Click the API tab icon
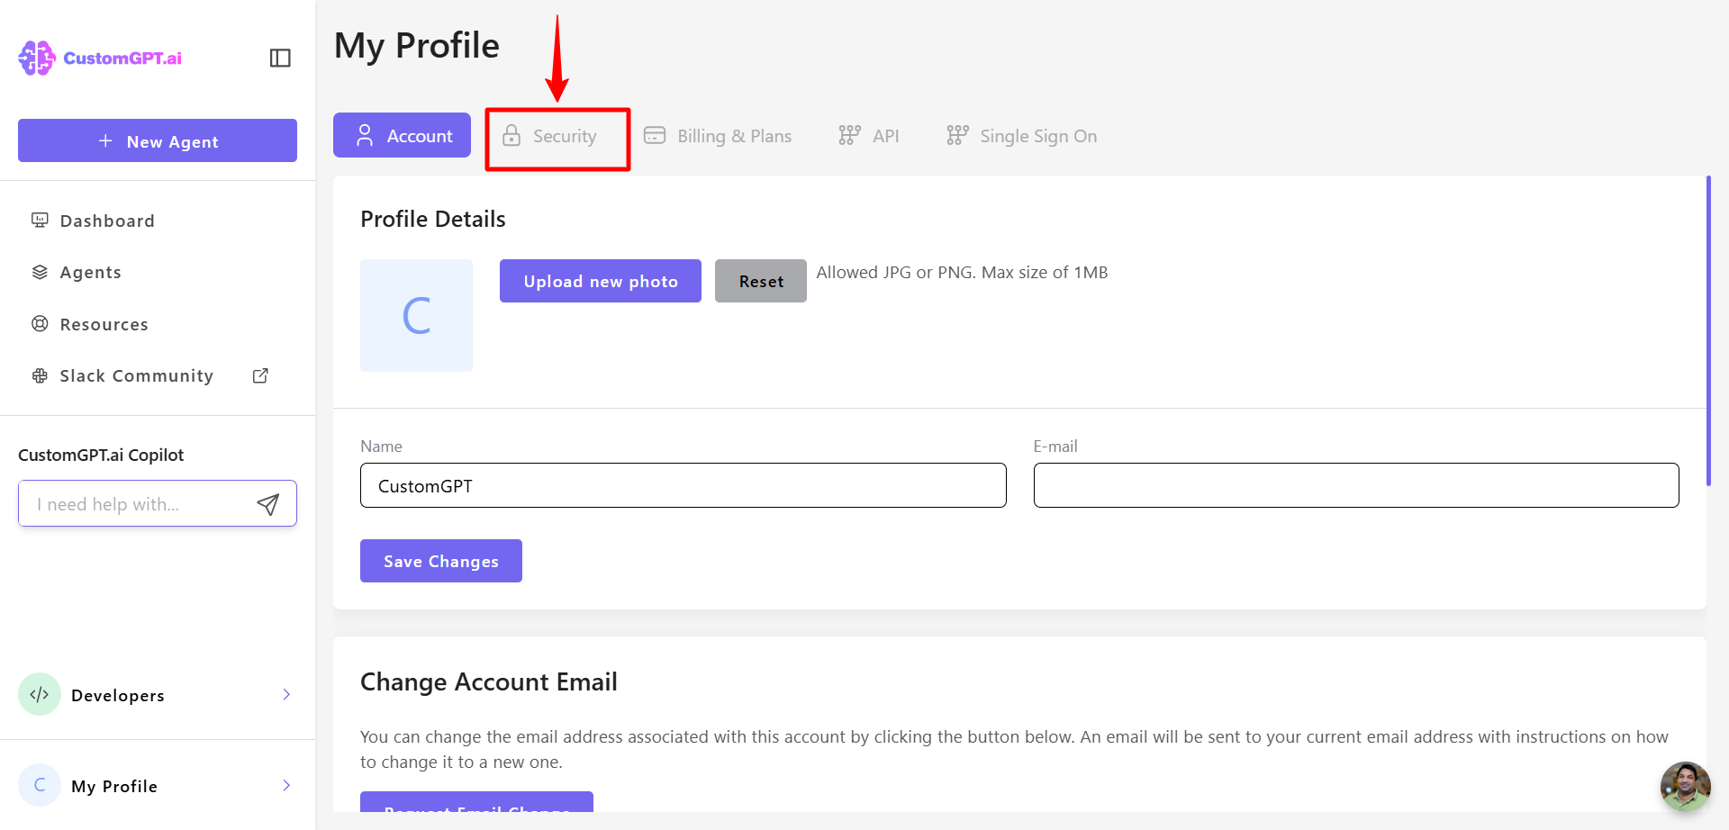Screen dimensions: 1729x830 tap(849, 136)
